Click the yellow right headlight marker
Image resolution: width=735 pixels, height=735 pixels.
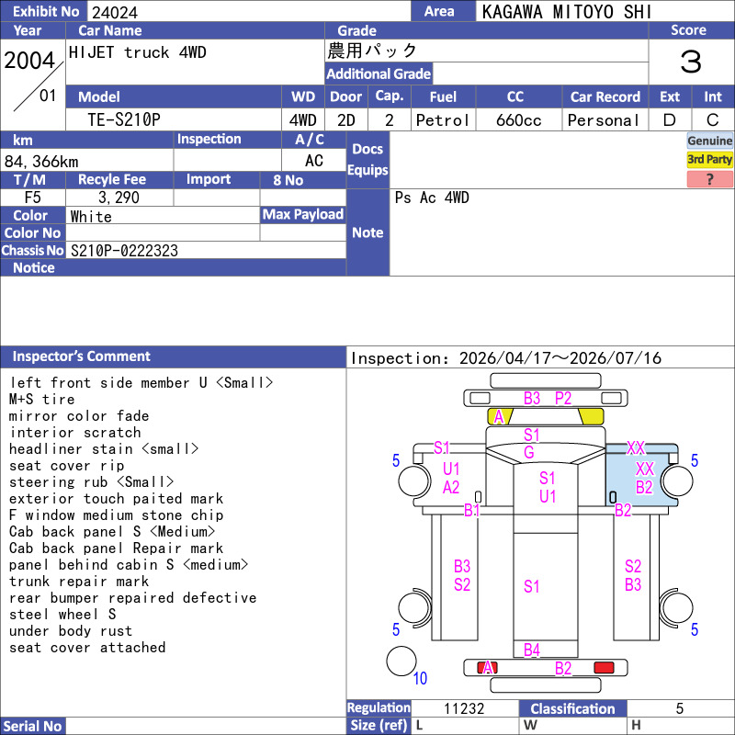point(591,416)
